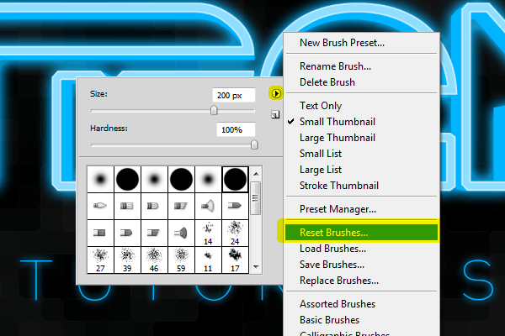Click the Size slider handle

(214, 110)
